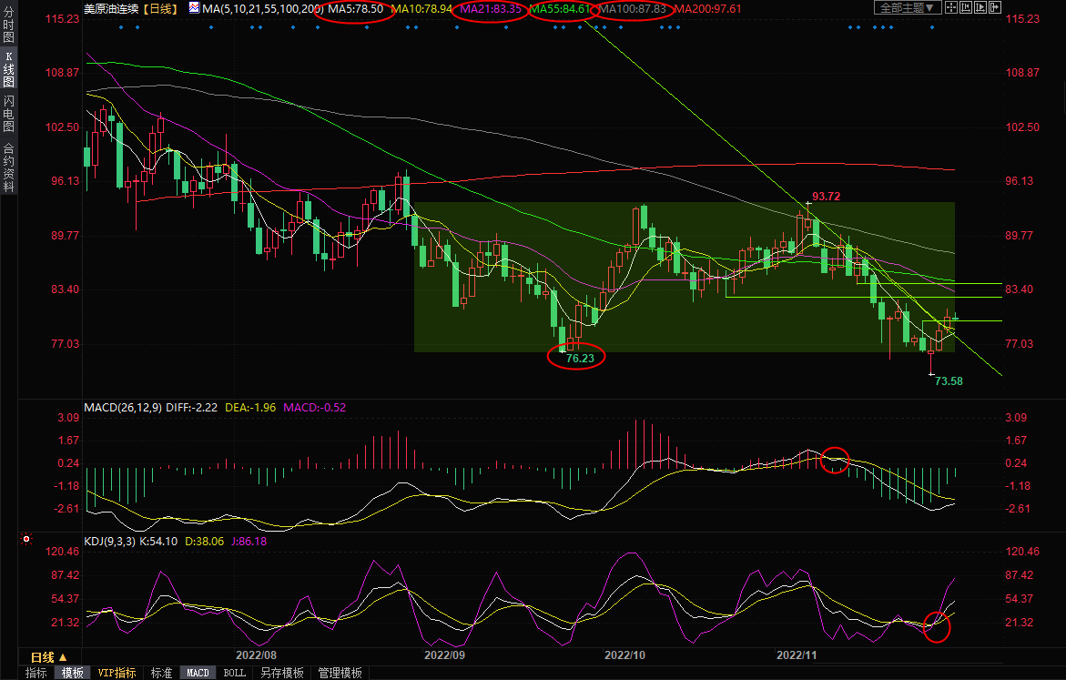Viewport: 1066px width, 680px height.
Task: Click the 管理模板 button
Action: click(x=340, y=673)
